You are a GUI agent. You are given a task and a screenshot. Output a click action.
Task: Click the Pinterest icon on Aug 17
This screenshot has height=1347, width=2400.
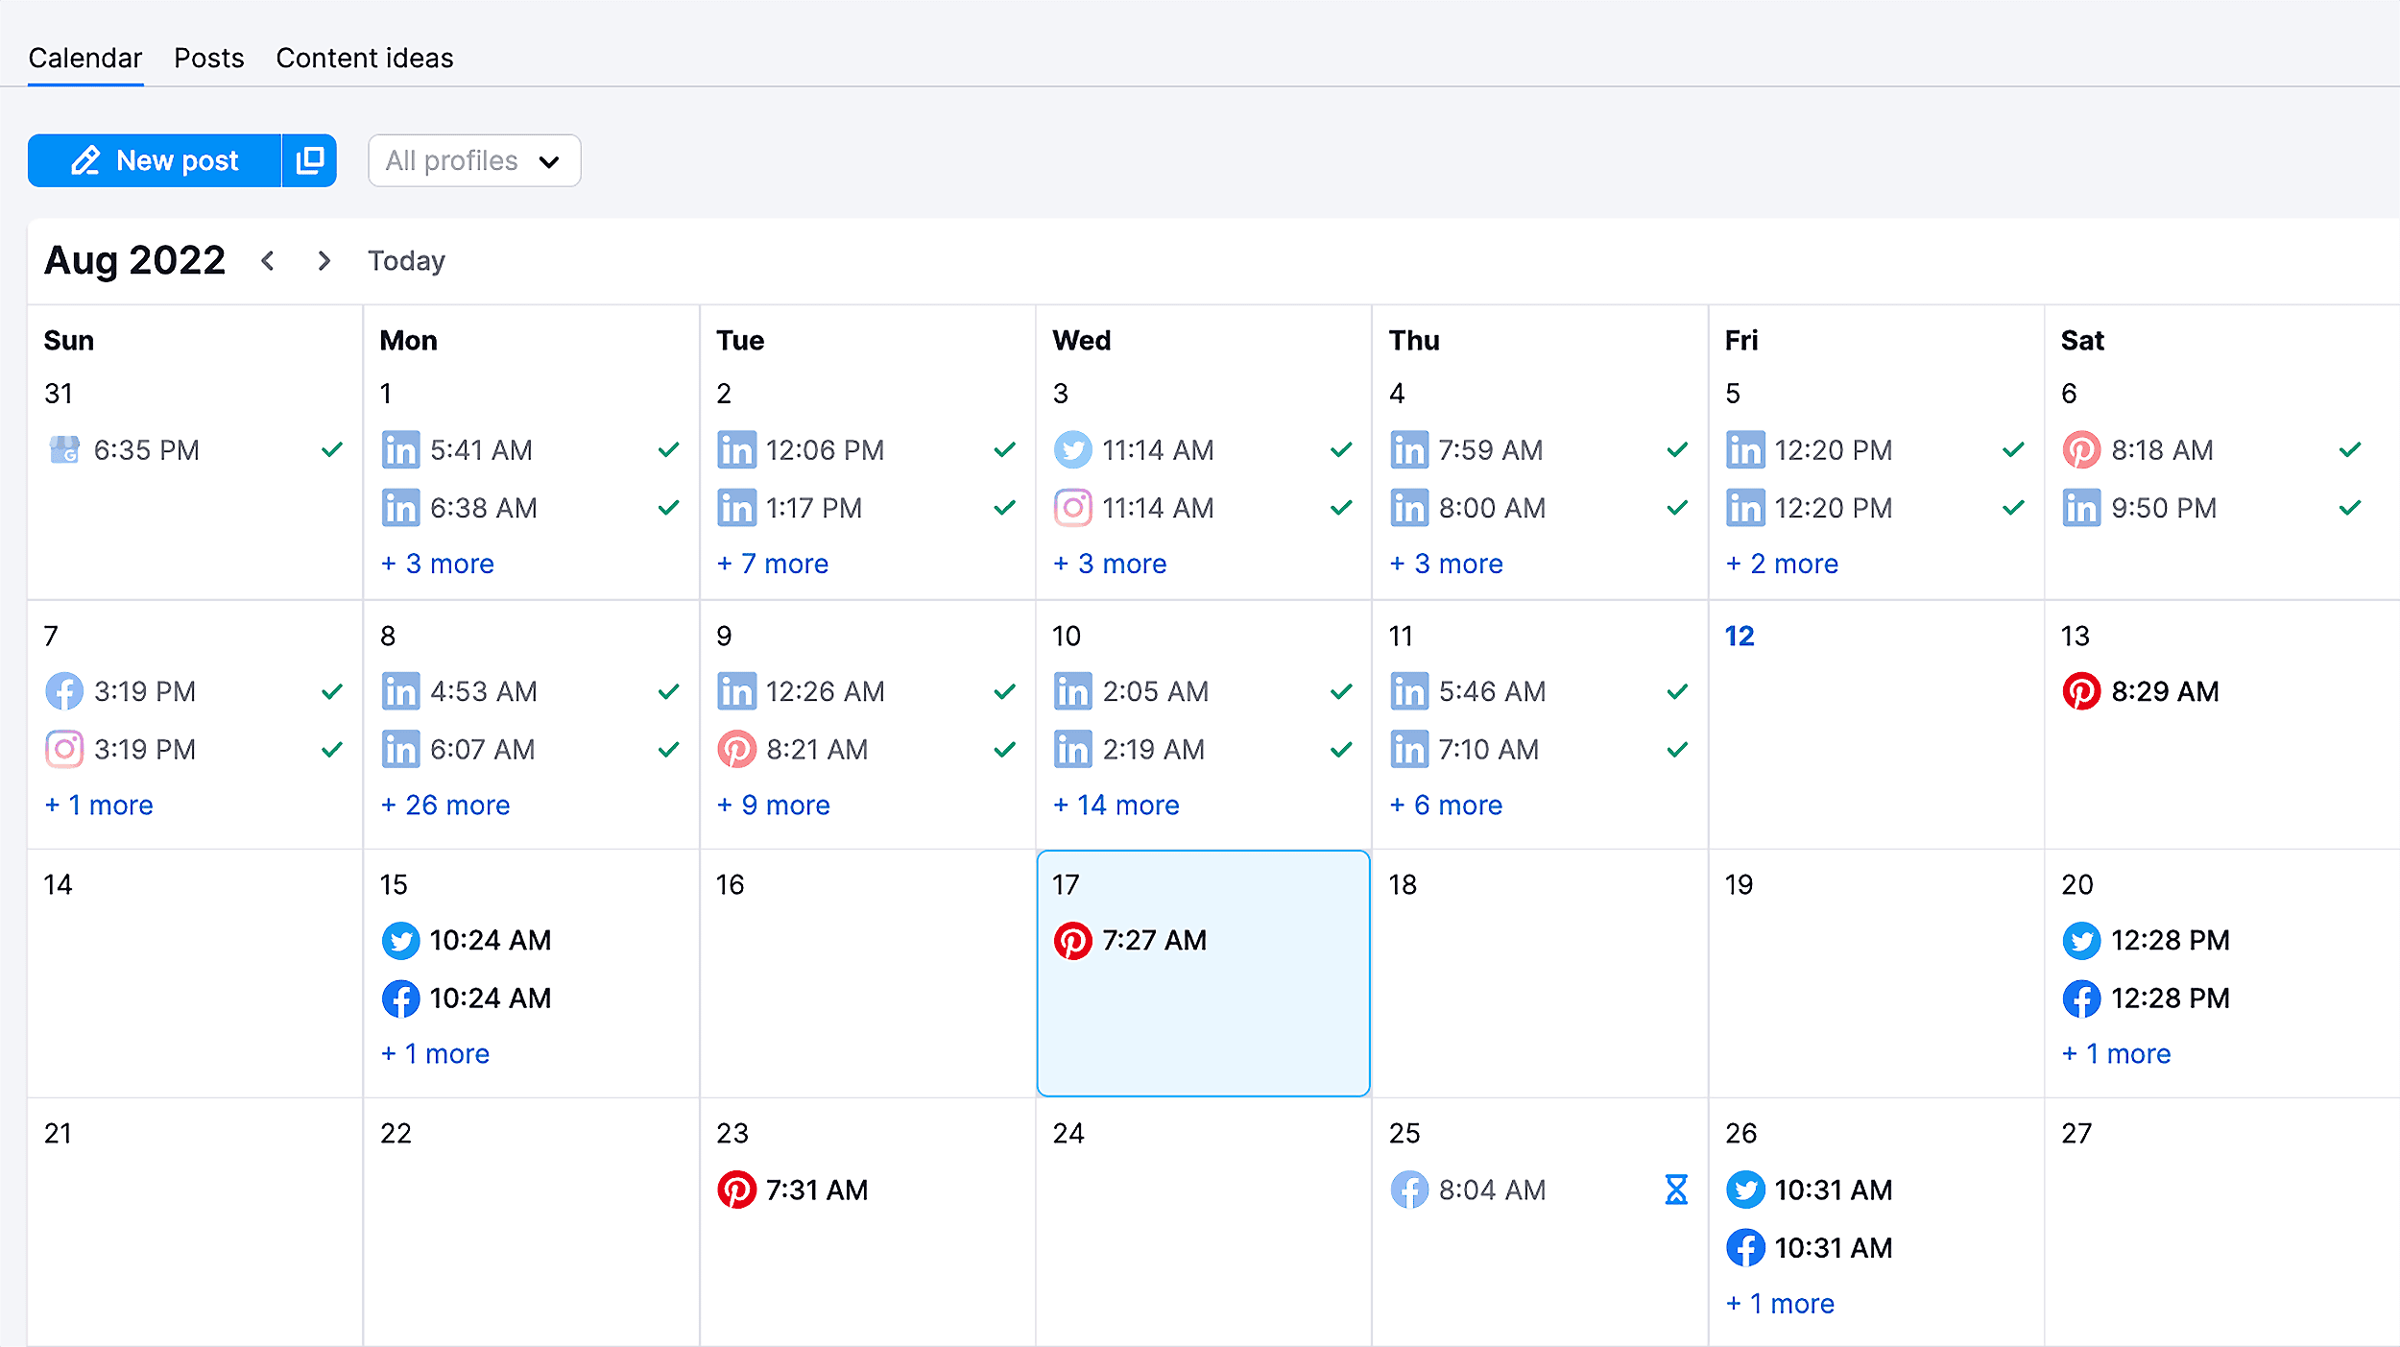point(1075,942)
